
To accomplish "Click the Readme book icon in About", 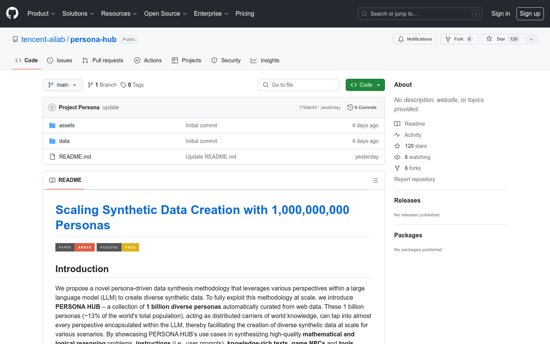I will click(397, 124).
